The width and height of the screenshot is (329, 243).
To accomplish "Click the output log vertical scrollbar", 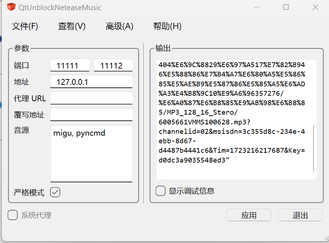I will tap(314, 149).
